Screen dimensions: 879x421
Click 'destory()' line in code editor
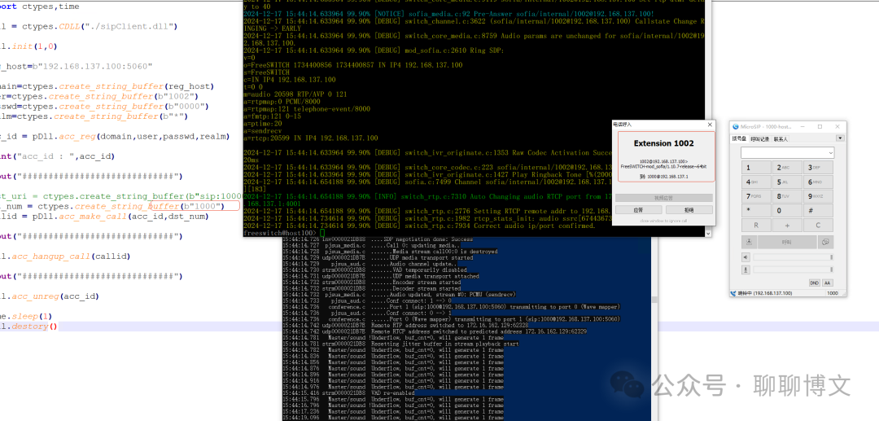[x=35, y=327]
